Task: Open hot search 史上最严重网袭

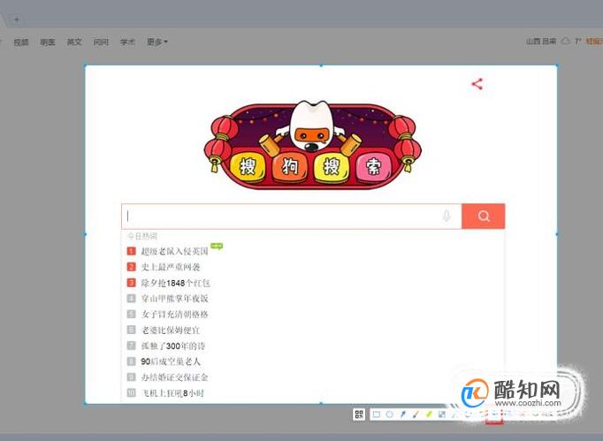Action: [171, 267]
